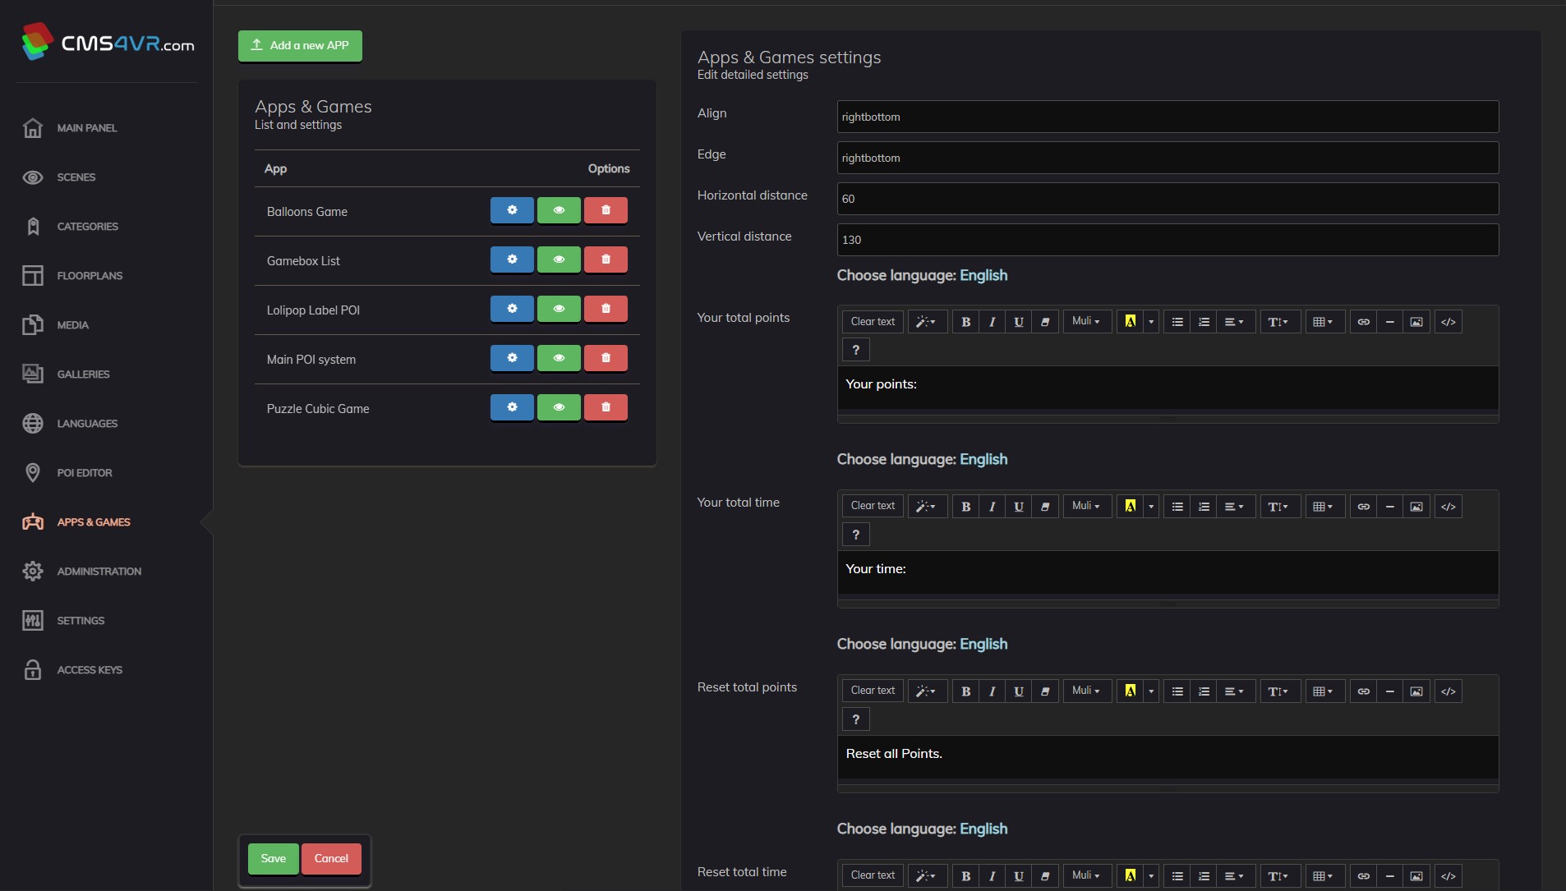Apply yellow highlight color in Your total time editor

(1131, 507)
